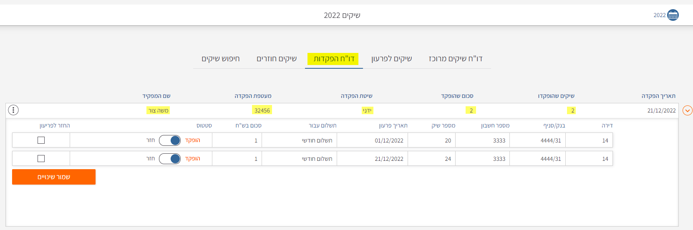Click the orange שמור שינויים button
693x230 pixels.
coord(54,177)
